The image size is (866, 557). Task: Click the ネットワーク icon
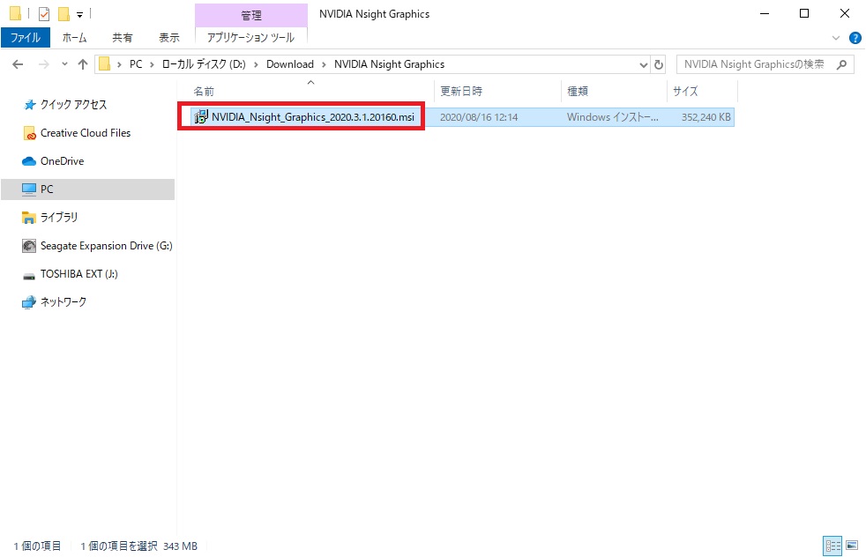(29, 302)
